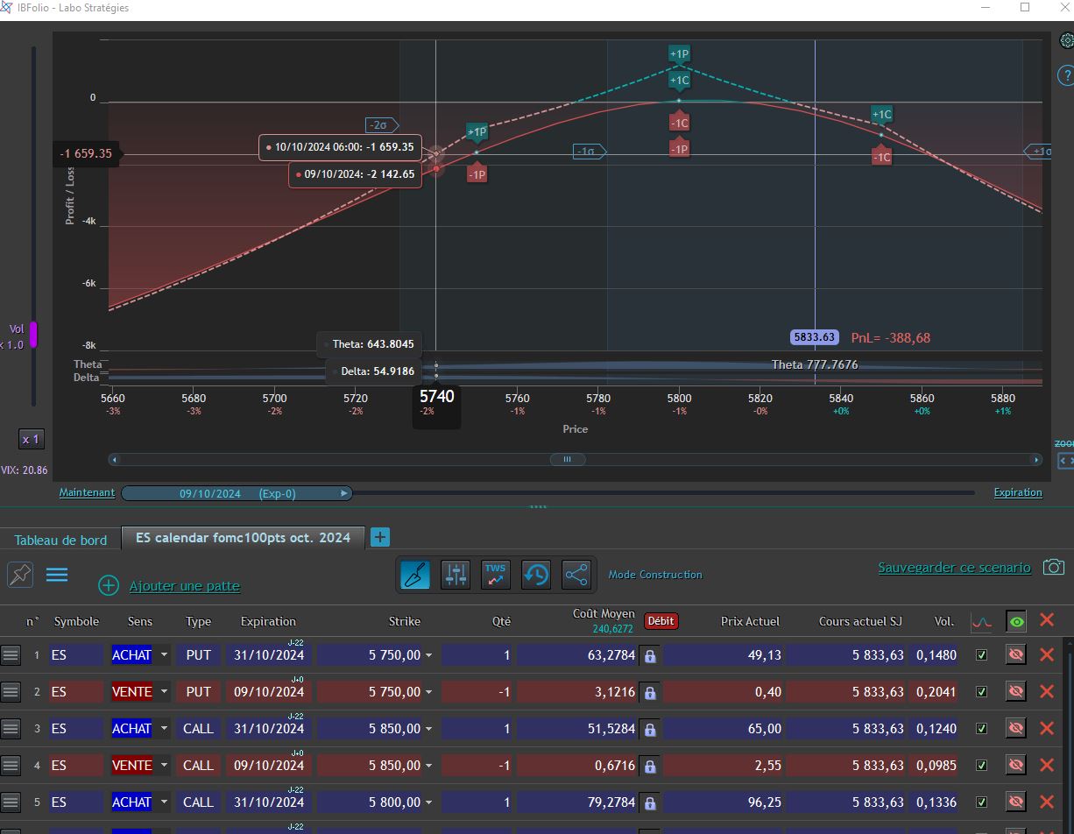Screen dimensions: 1074x834
Task: Switch to Tableau de bord tab
Action: click(60, 540)
